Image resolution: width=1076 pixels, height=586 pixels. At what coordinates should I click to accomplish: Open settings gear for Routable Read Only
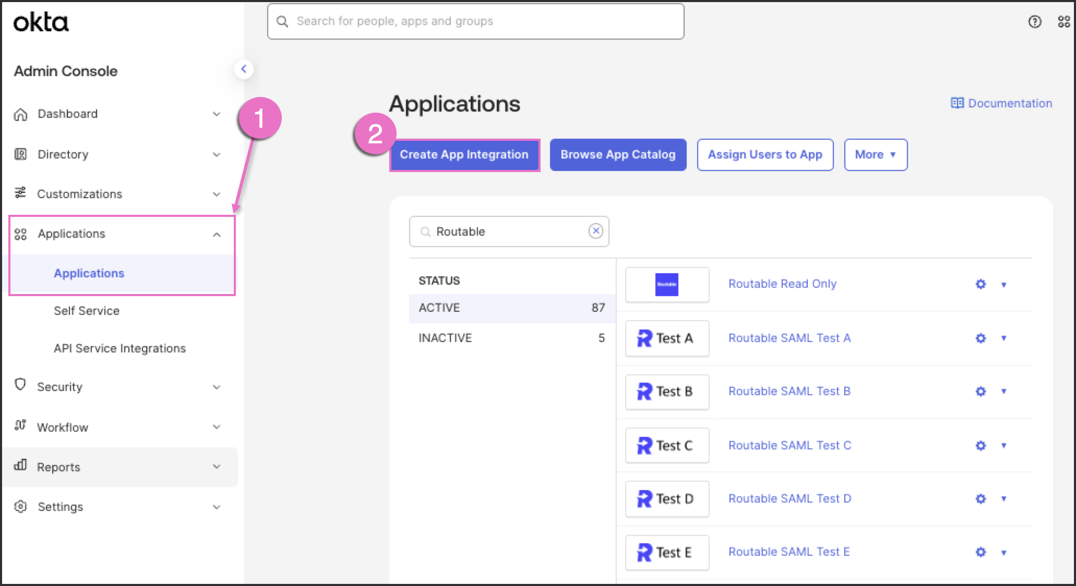pyautogui.click(x=981, y=284)
